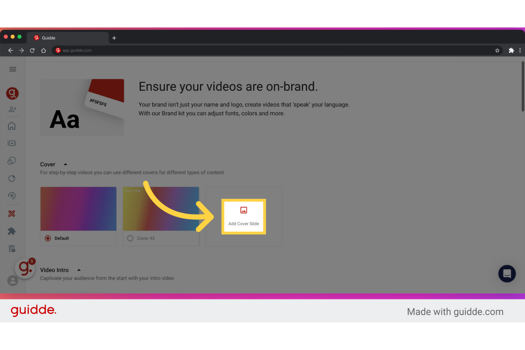Go back in browser history
The height and width of the screenshot is (350, 525).
tap(11, 50)
